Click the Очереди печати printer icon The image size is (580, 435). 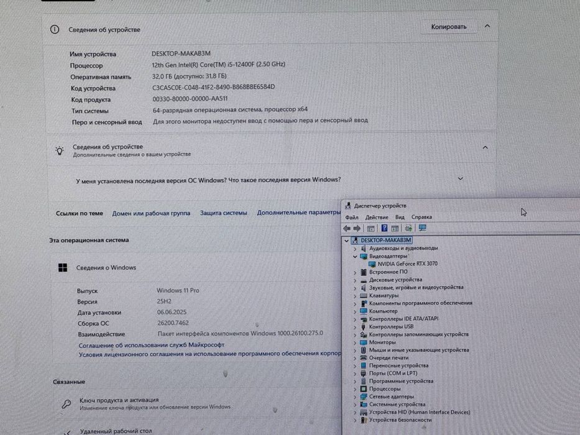tap(364, 358)
